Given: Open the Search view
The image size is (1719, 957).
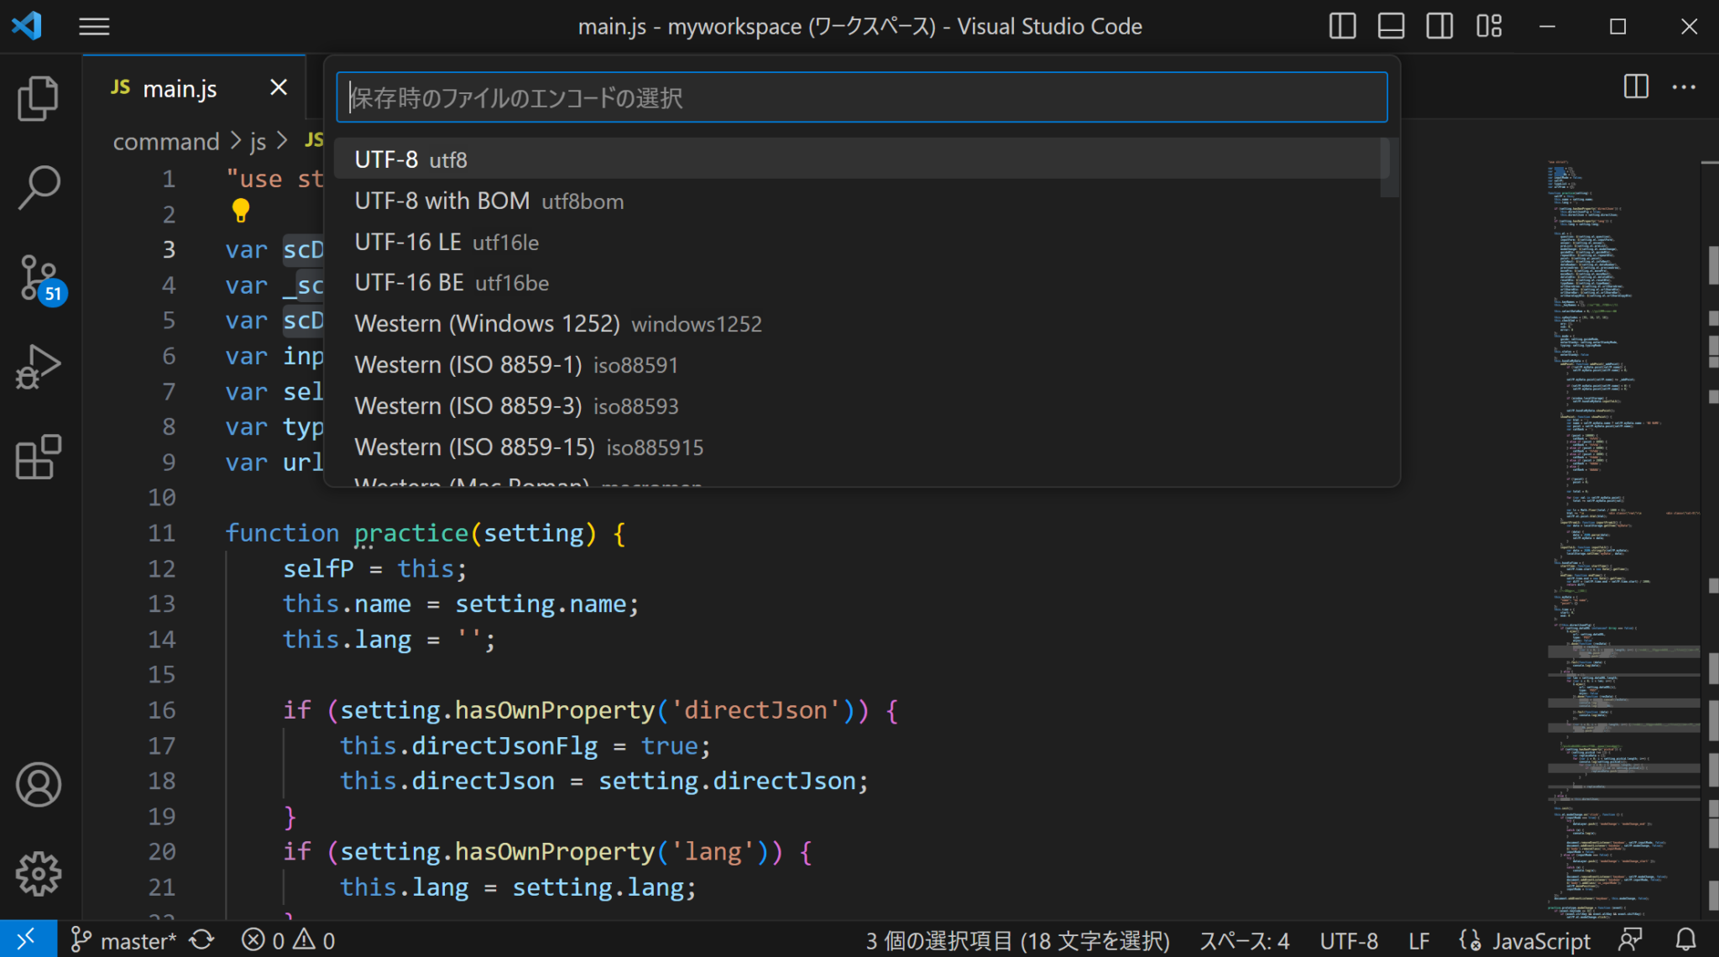Looking at the screenshot, I should click(x=39, y=186).
